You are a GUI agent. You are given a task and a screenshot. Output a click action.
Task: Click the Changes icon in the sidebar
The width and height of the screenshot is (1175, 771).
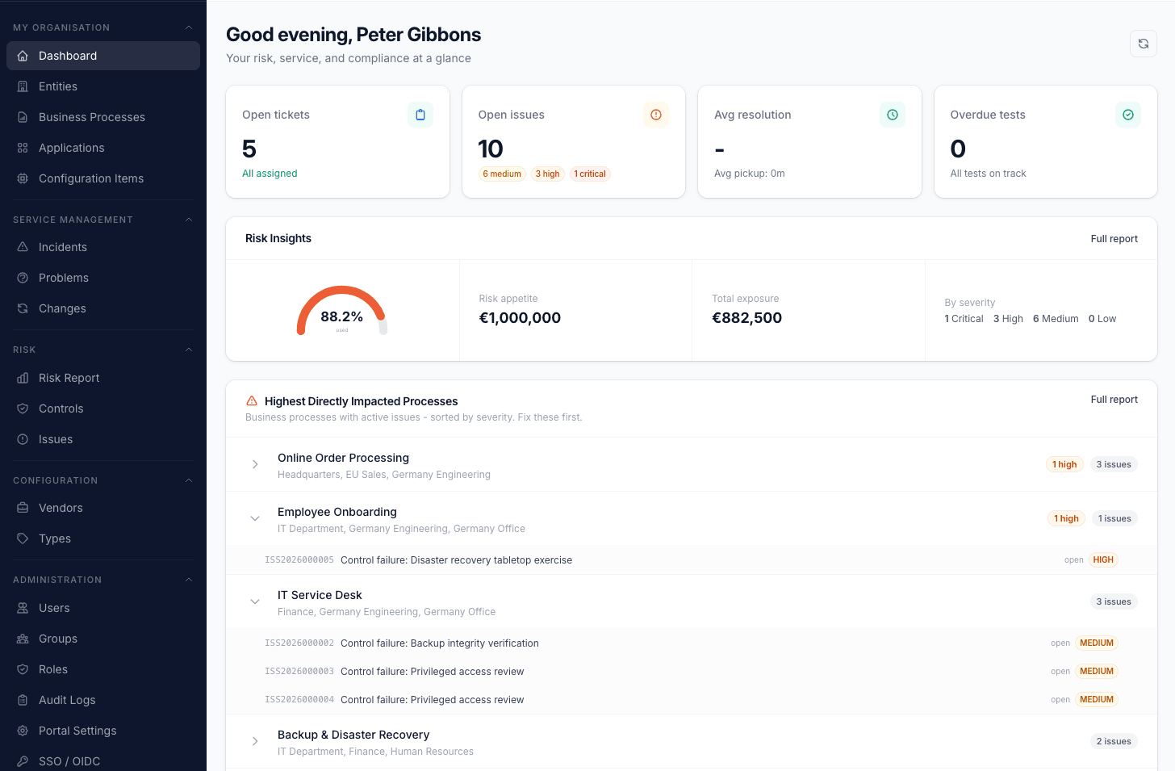click(x=22, y=308)
